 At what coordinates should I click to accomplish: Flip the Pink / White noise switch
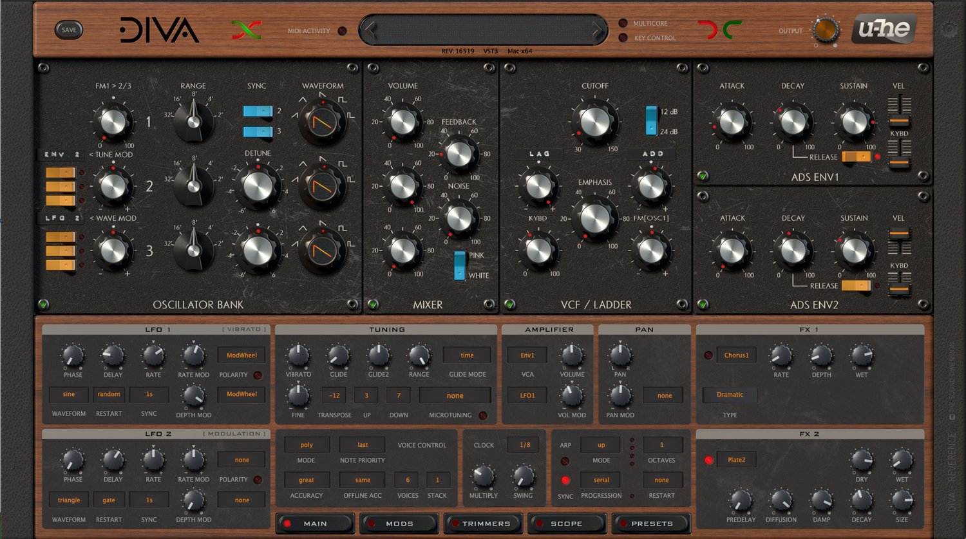tap(460, 265)
